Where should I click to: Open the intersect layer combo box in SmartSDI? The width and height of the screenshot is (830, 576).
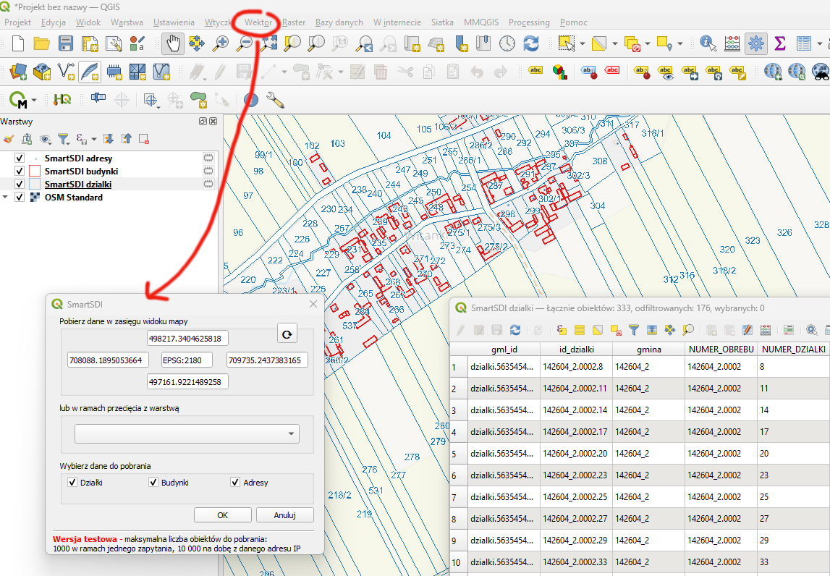pyautogui.click(x=187, y=433)
